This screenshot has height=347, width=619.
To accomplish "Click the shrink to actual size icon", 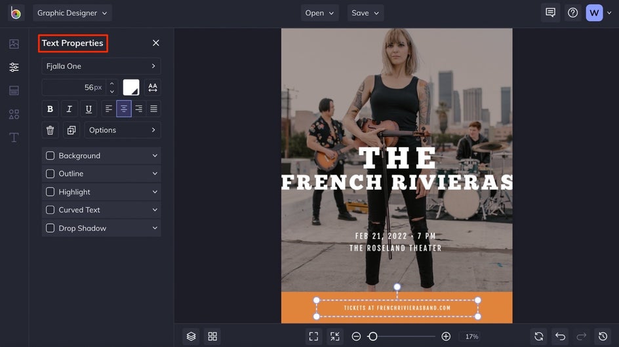I will pyautogui.click(x=335, y=337).
